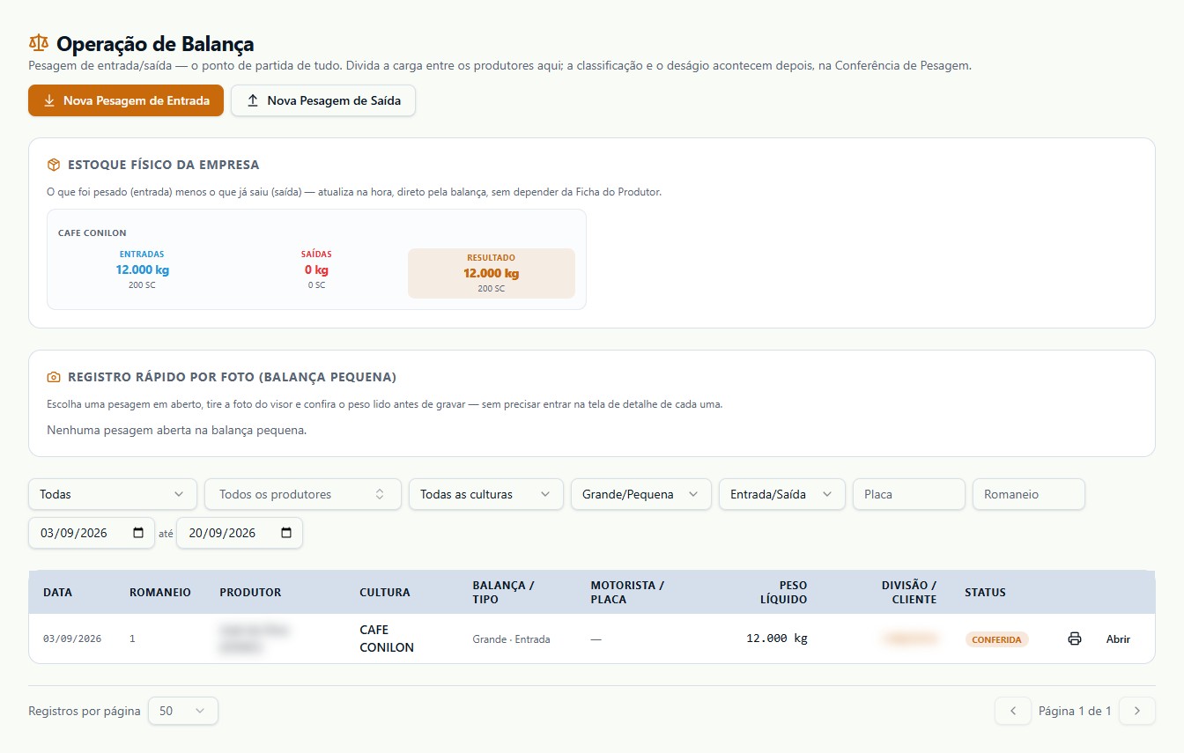Start a Nova Pesagem de Saída

pyautogui.click(x=323, y=100)
